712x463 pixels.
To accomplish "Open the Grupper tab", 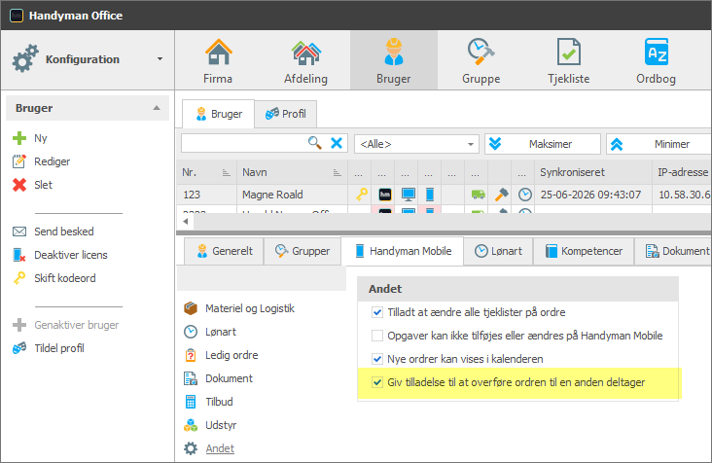I will pos(302,251).
